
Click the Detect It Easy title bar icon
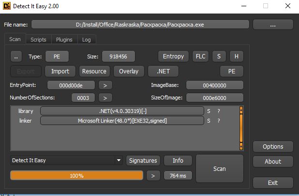(7, 6)
